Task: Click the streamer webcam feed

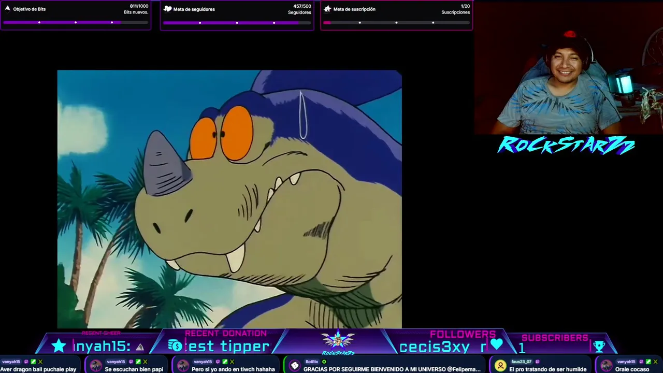Action: [568, 67]
